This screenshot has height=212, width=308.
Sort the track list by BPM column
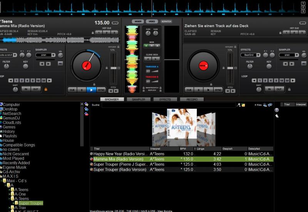187,149
